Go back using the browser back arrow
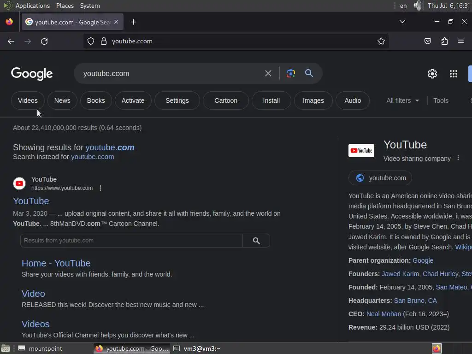 tap(11, 41)
